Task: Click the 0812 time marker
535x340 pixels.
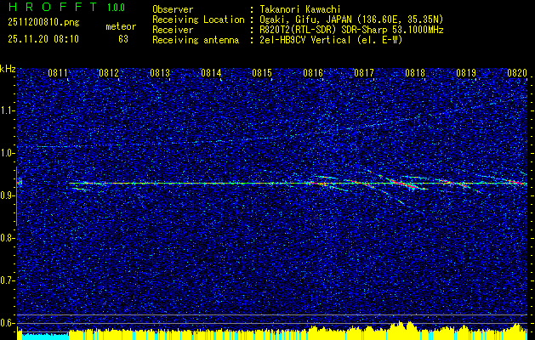Action: 109,72
